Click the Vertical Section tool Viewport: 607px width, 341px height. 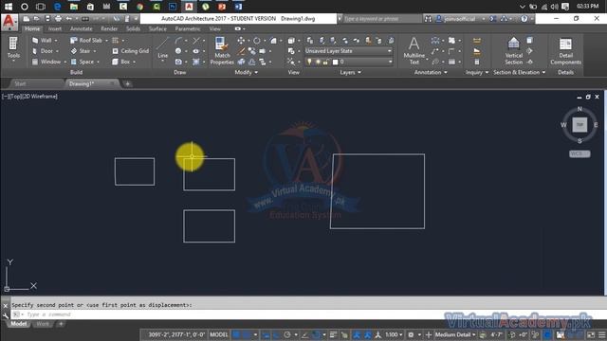coord(513,50)
